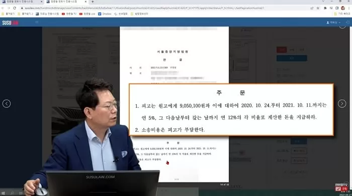Click the red button in the dimmed right panel

point(282,50)
